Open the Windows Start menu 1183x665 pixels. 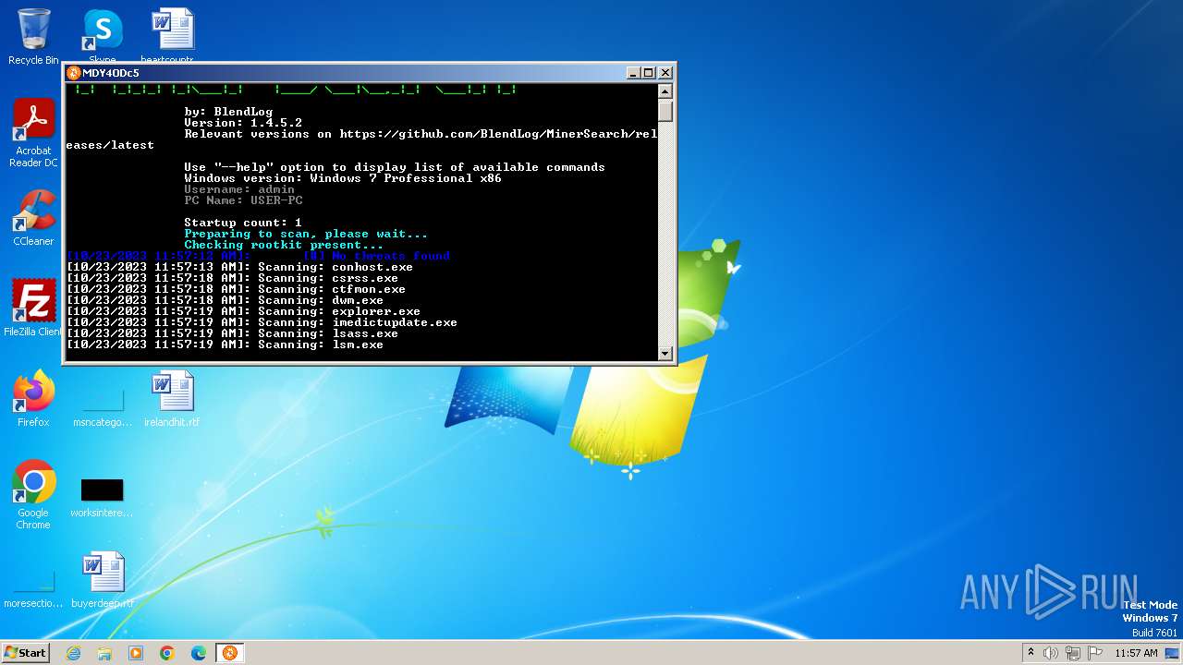[25, 652]
